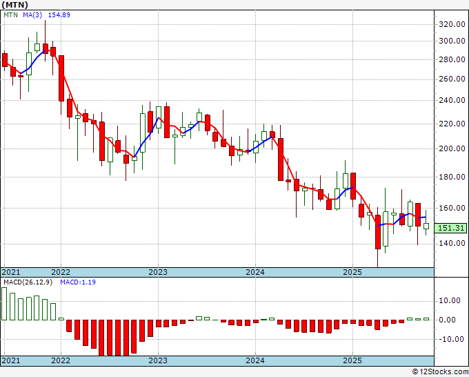Click the MTN legend label
Viewport: 469px width, 377px height.
pyautogui.click(x=10, y=14)
